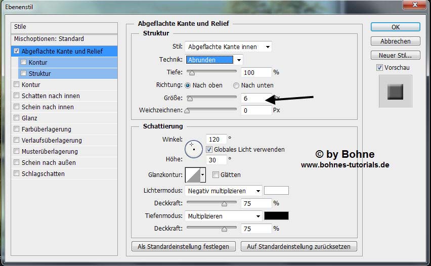Image resolution: width=431 pixels, height=266 pixels.
Task: Open Mischoptionen: Standard settings
Action: 49,39
